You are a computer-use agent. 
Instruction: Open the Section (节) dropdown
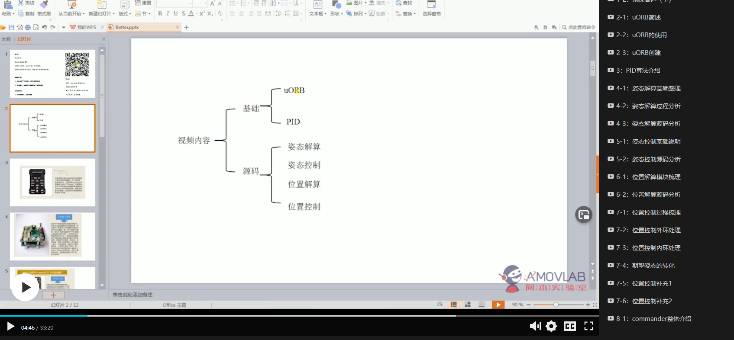142,14
